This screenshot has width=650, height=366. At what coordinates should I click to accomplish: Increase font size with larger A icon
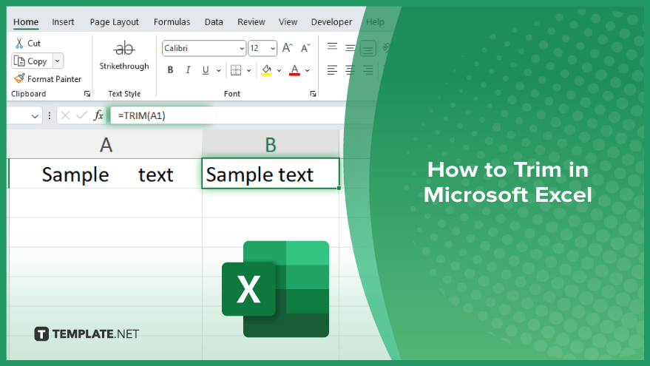click(x=287, y=48)
